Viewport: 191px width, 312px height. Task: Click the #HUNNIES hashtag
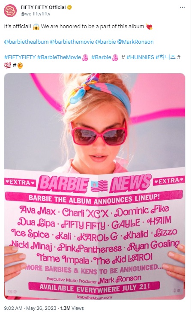(140, 57)
